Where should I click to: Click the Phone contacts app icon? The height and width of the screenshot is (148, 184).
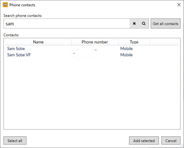click(5, 5)
